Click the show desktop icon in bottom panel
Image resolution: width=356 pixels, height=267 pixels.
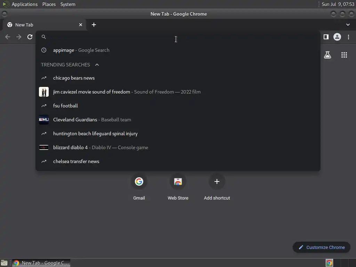4,263
